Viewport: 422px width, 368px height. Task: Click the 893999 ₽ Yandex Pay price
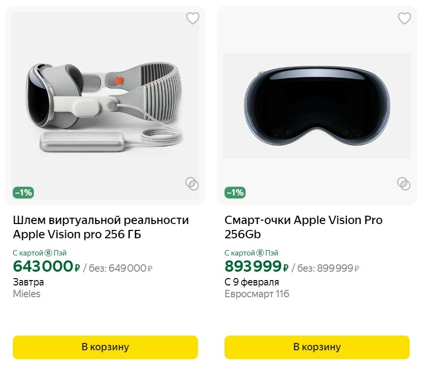coord(256,267)
